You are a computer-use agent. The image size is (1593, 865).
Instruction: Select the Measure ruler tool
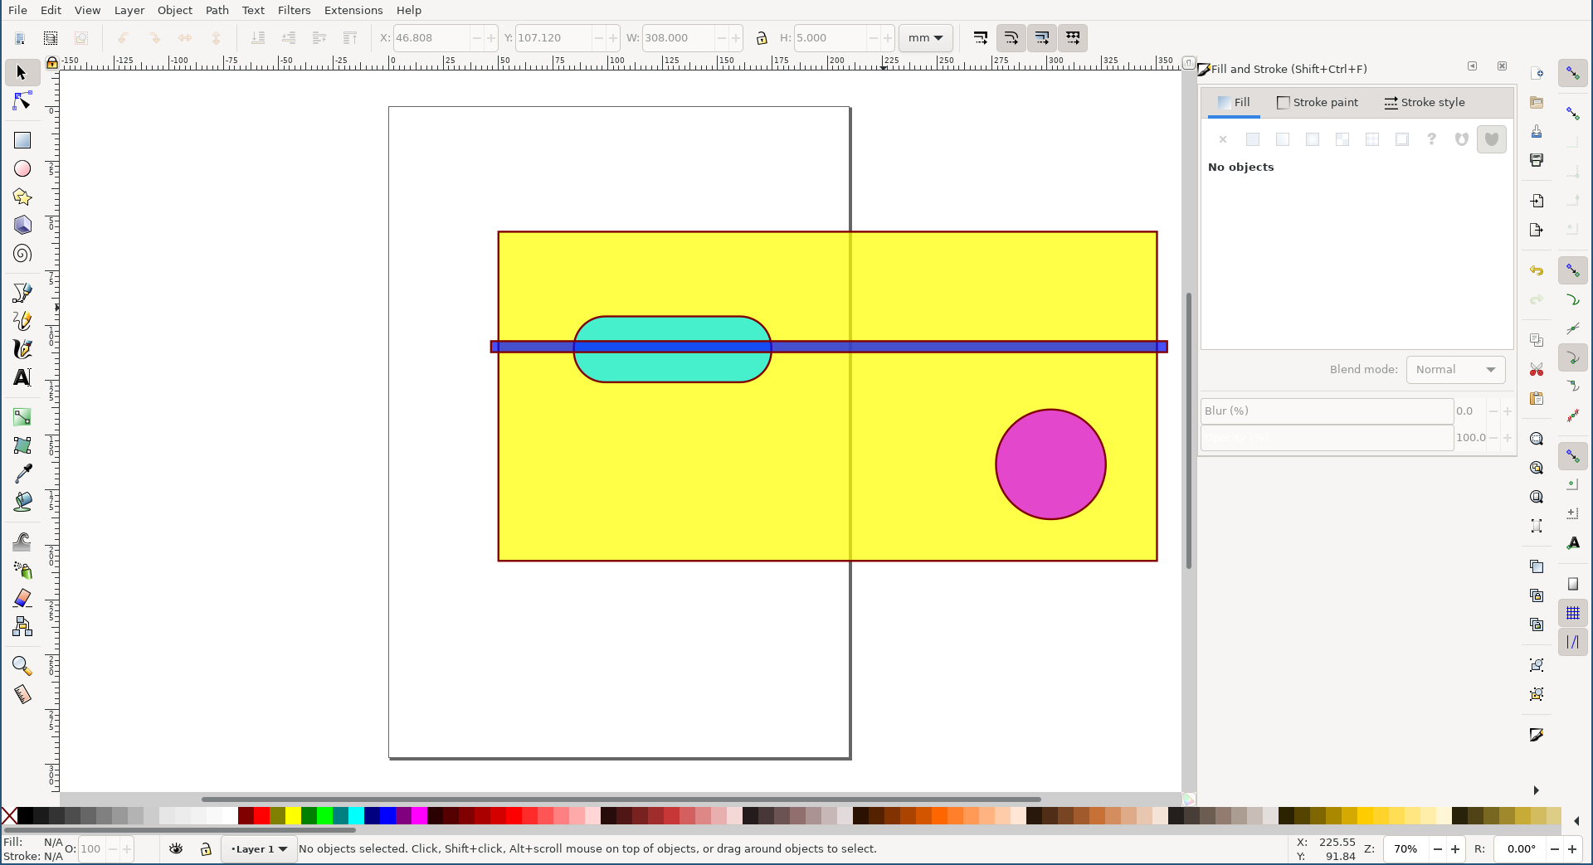click(x=22, y=694)
